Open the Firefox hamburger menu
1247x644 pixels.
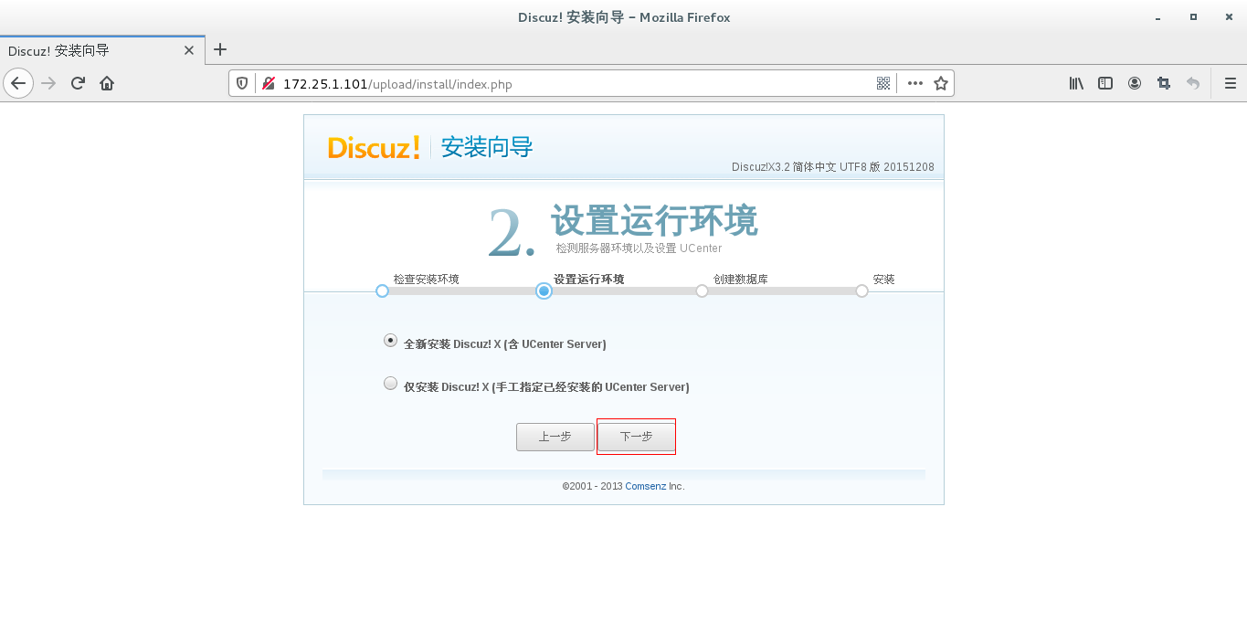[x=1231, y=83]
